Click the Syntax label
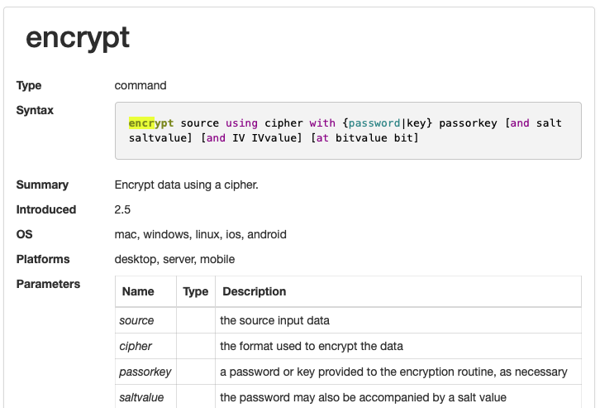This screenshot has height=408, width=600. [x=35, y=110]
